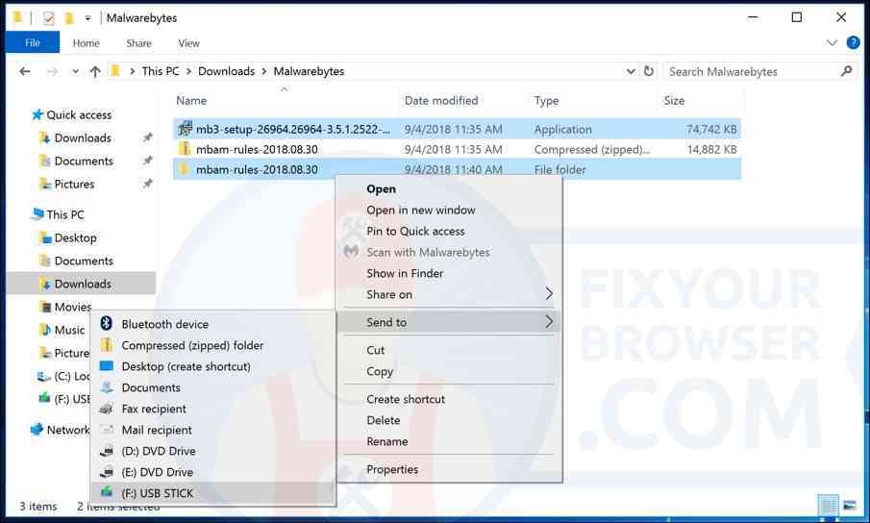
Task: Choose Open in new window
Action: (421, 210)
